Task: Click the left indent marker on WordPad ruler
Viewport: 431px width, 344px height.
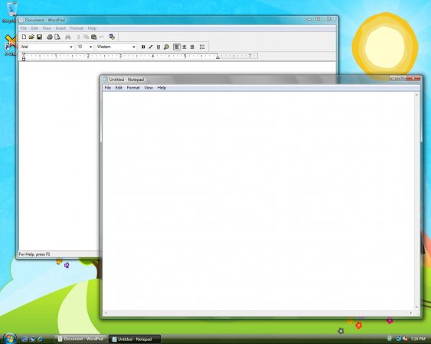Action: coord(24,58)
